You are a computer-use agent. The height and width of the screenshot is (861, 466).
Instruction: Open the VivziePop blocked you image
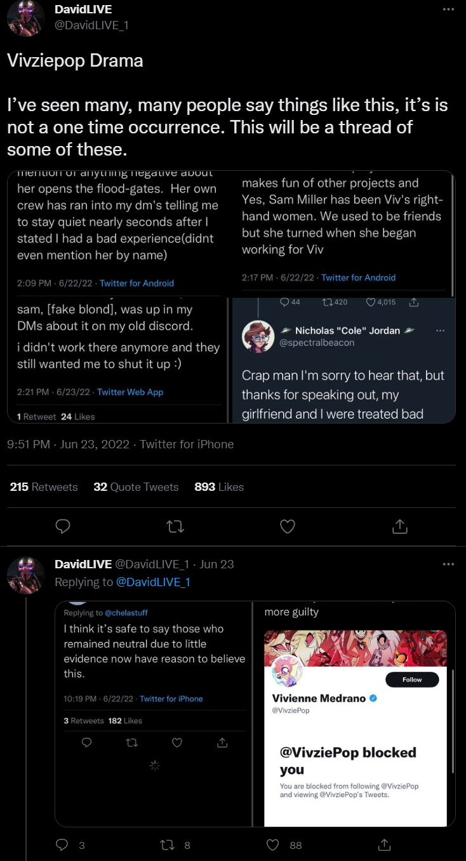point(356,714)
